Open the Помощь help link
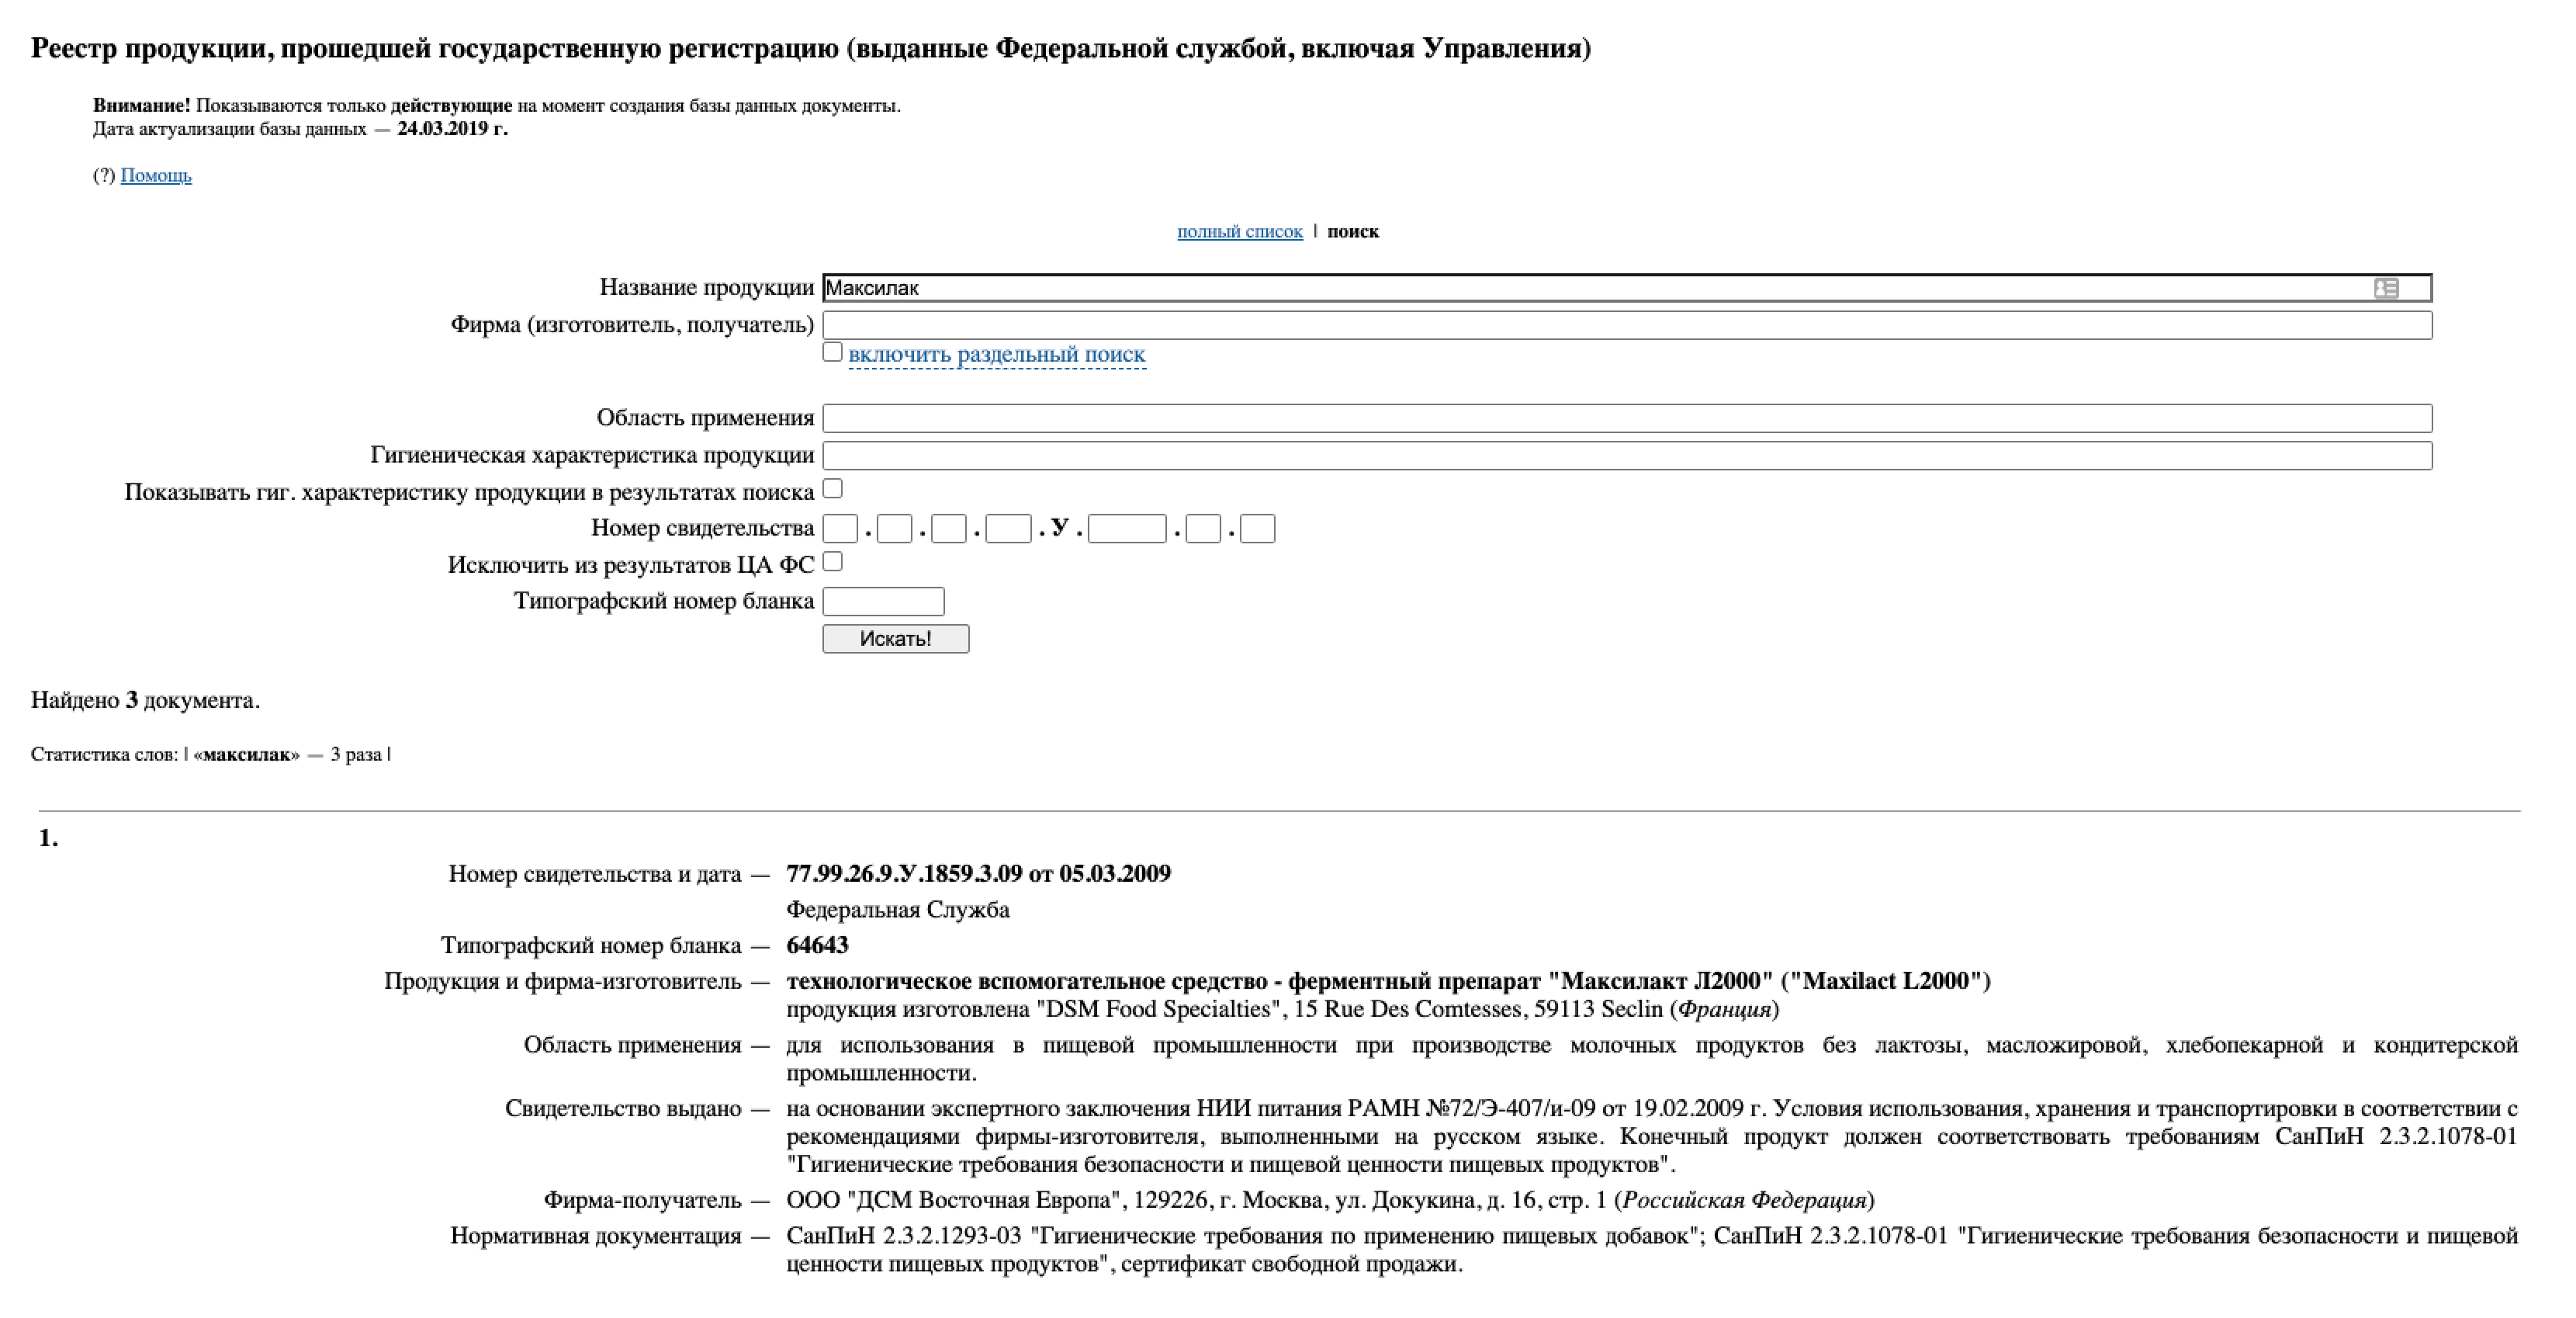This screenshot has width=2576, height=1318. (x=156, y=175)
